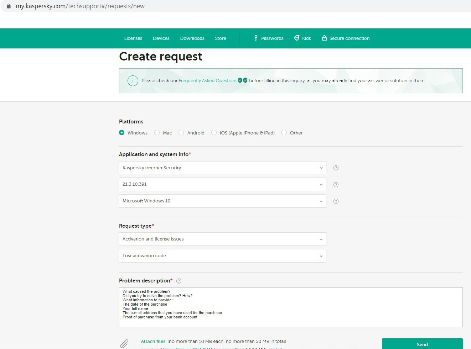Click the Application and system info label
471x349 pixels.
coord(154,154)
